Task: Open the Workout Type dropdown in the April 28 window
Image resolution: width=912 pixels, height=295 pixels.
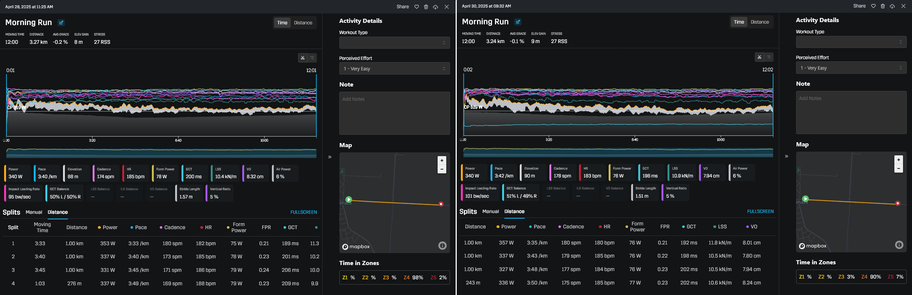Action: pos(394,43)
